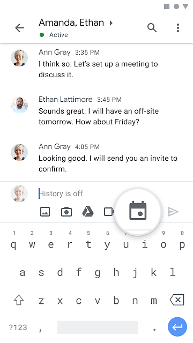Screen dimensions: 193x343
Task: Tap Ann Gray's avatar at 3:35 PM
Action: pos(19,58)
